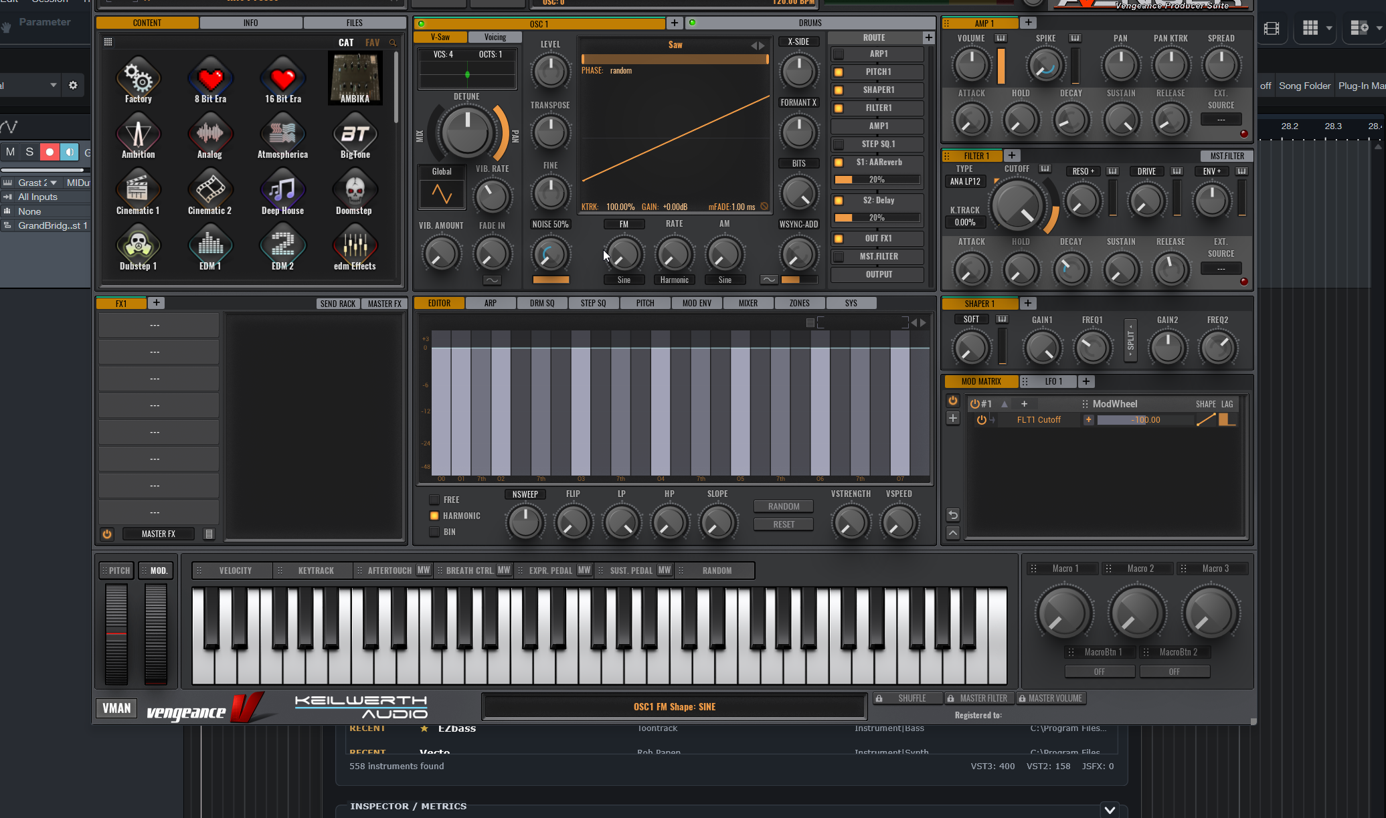Click the Master FX power icon
The image size is (1386, 818).
click(x=107, y=534)
